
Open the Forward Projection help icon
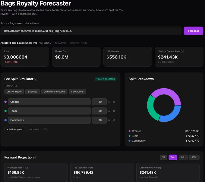[36, 158]
